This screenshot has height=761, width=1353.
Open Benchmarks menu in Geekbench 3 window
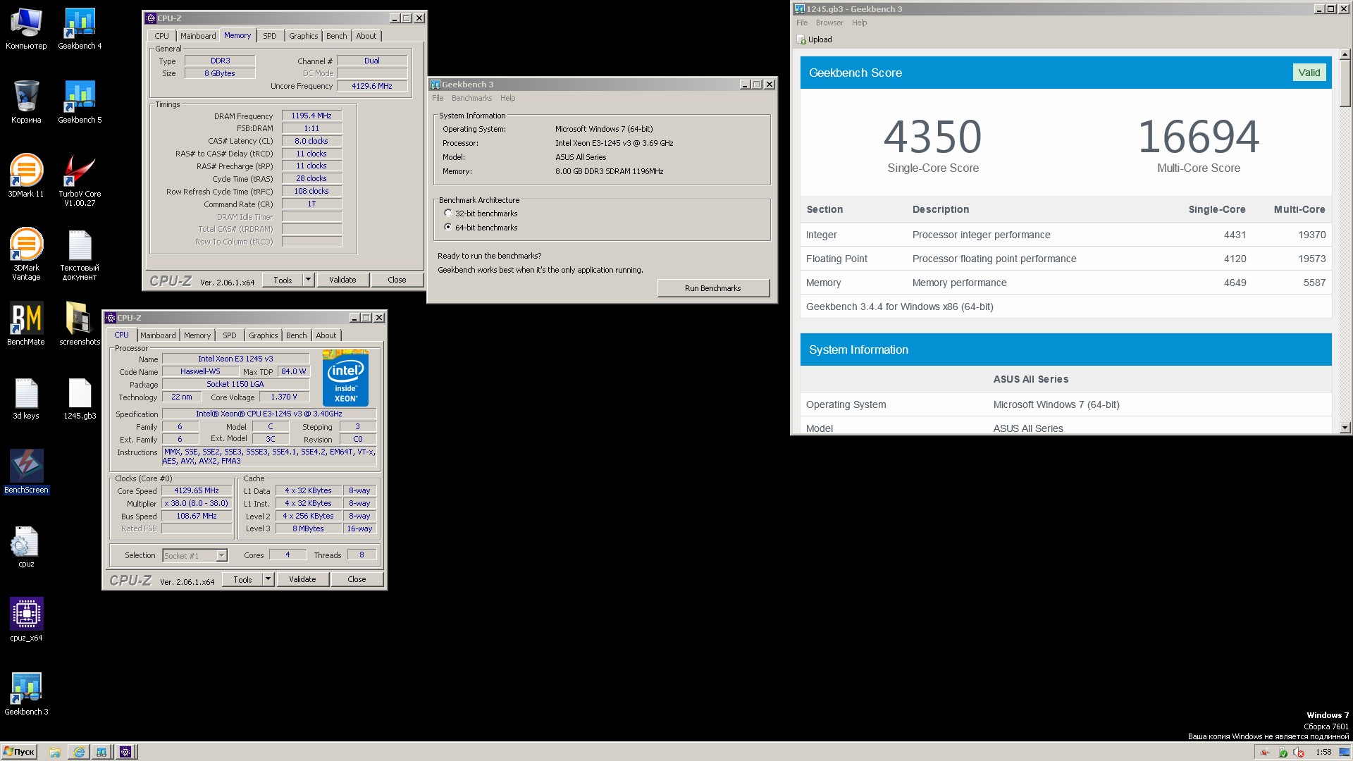(471, 98)
